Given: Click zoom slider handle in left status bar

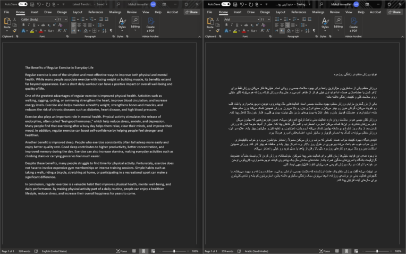Looking at the screenshot, I should 174,251.
